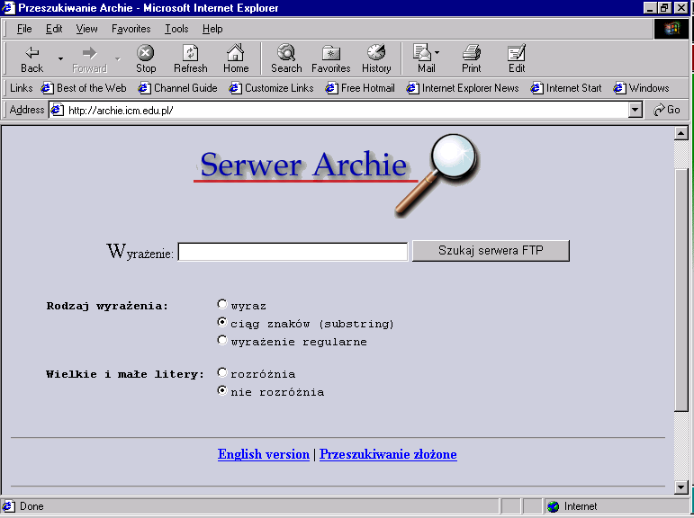694x518 pixels.
Task: Open the Tools menu
Action: tap(176, 29)
